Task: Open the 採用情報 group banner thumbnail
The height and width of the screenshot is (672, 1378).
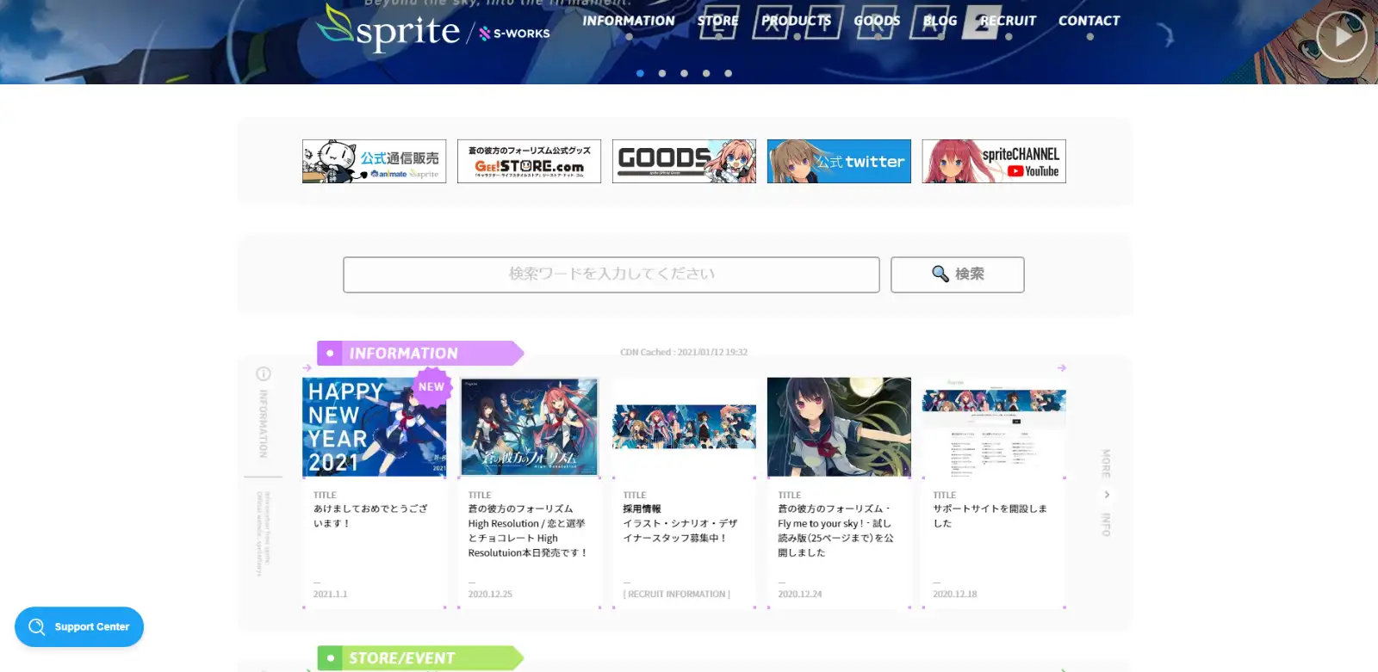Action: [685, 427]
